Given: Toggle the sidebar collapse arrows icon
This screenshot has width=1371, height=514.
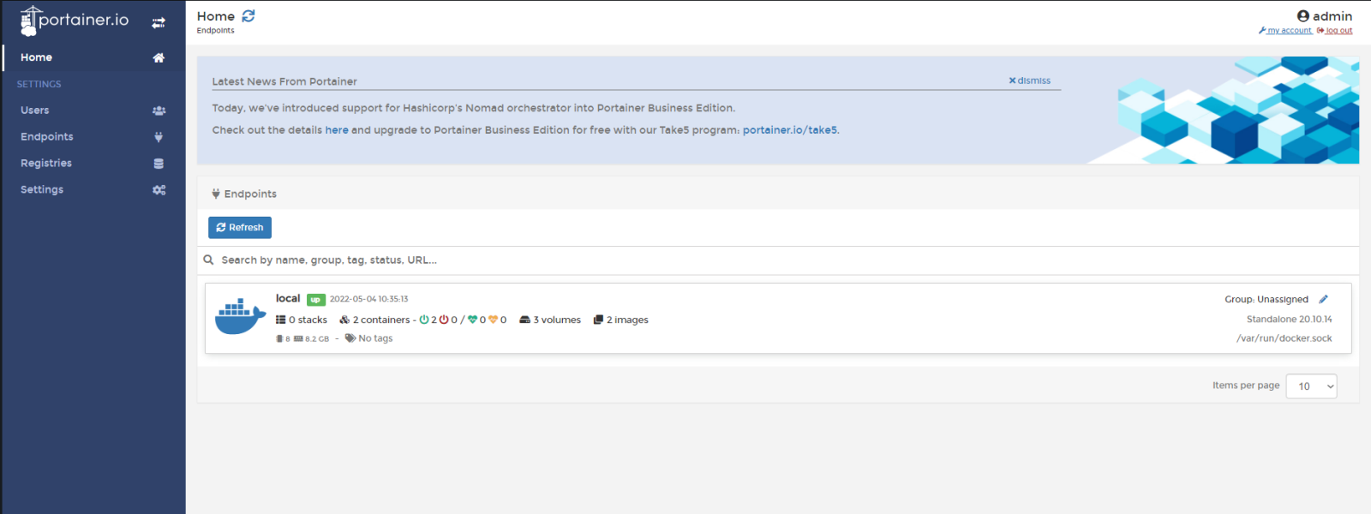Looking at the screenshot, I should click(x=159, y=23).
